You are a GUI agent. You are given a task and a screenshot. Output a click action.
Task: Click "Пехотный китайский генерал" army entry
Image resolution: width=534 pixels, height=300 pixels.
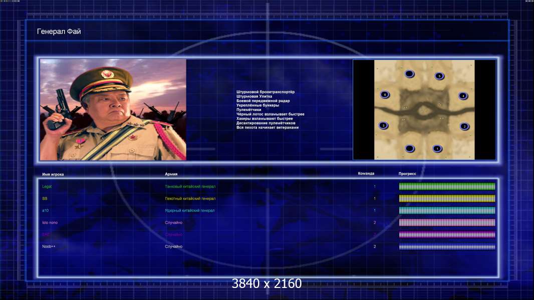[x=190, y=198]
